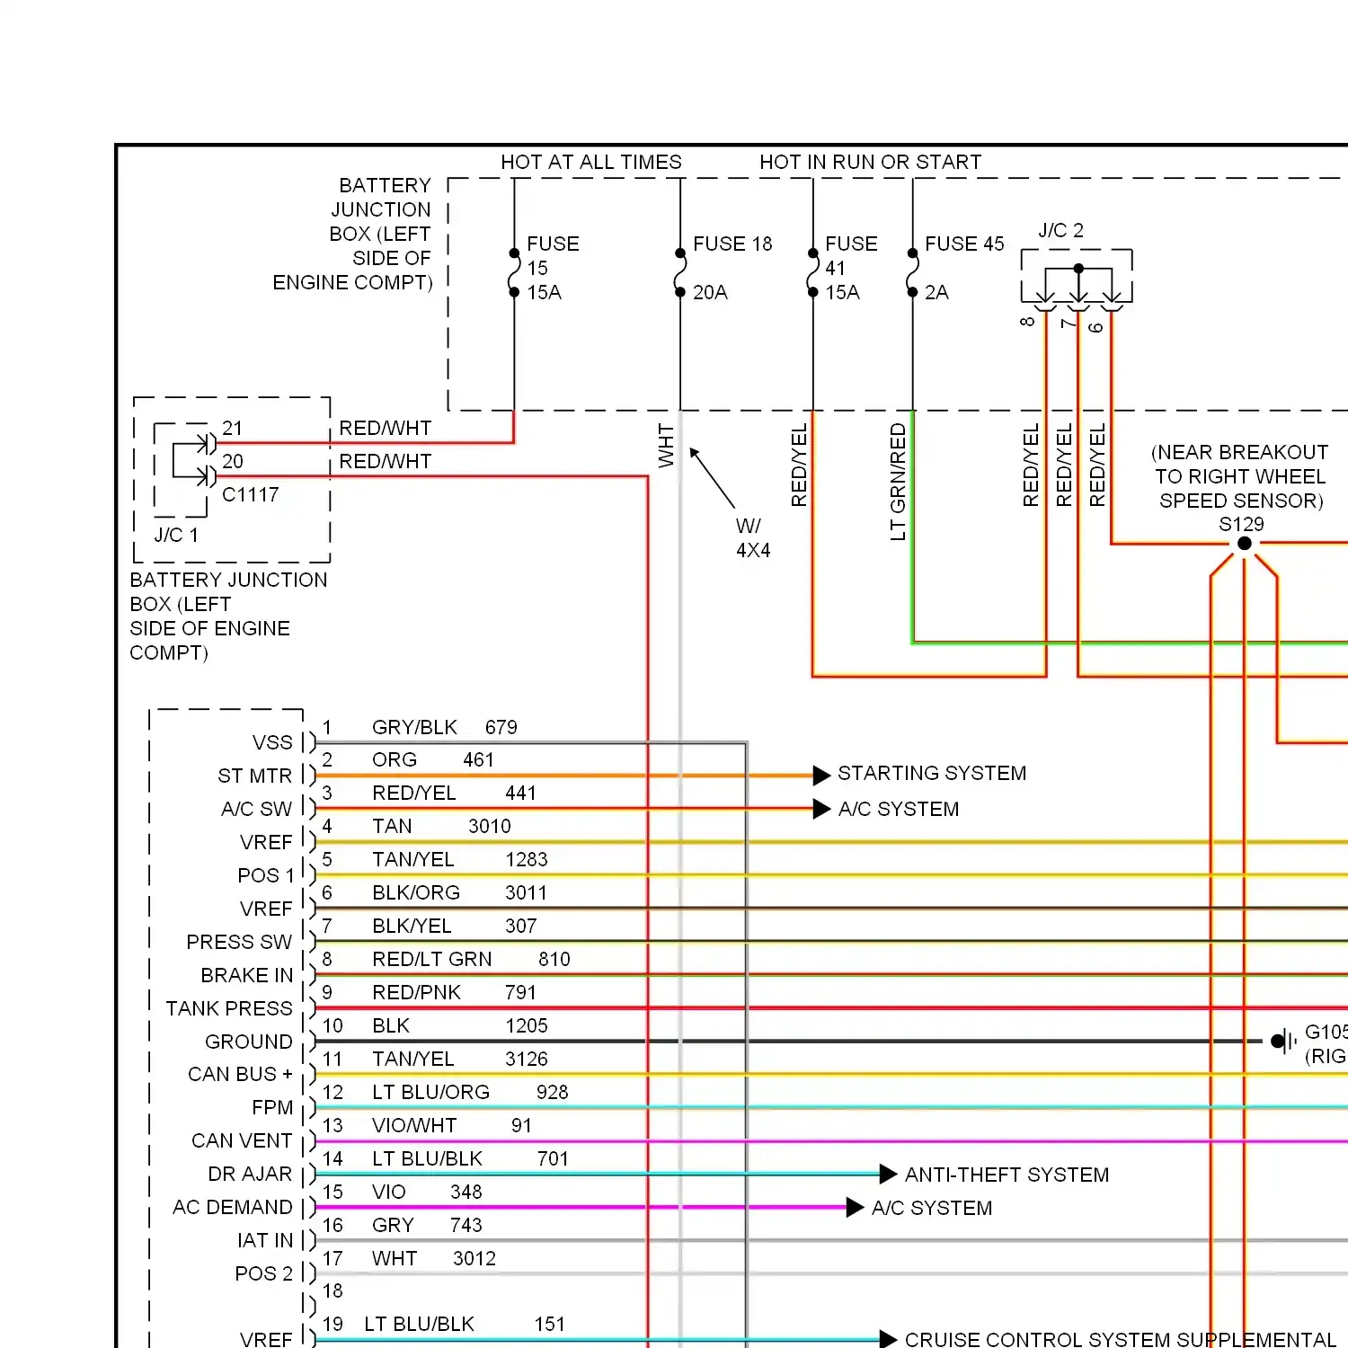Select circuit number "1283"

point(527,860)
